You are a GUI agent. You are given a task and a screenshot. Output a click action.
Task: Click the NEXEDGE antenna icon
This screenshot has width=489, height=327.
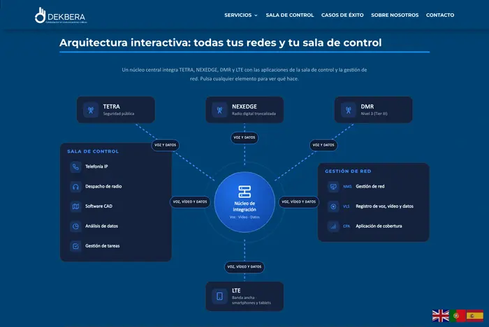(x=219, y=110)
